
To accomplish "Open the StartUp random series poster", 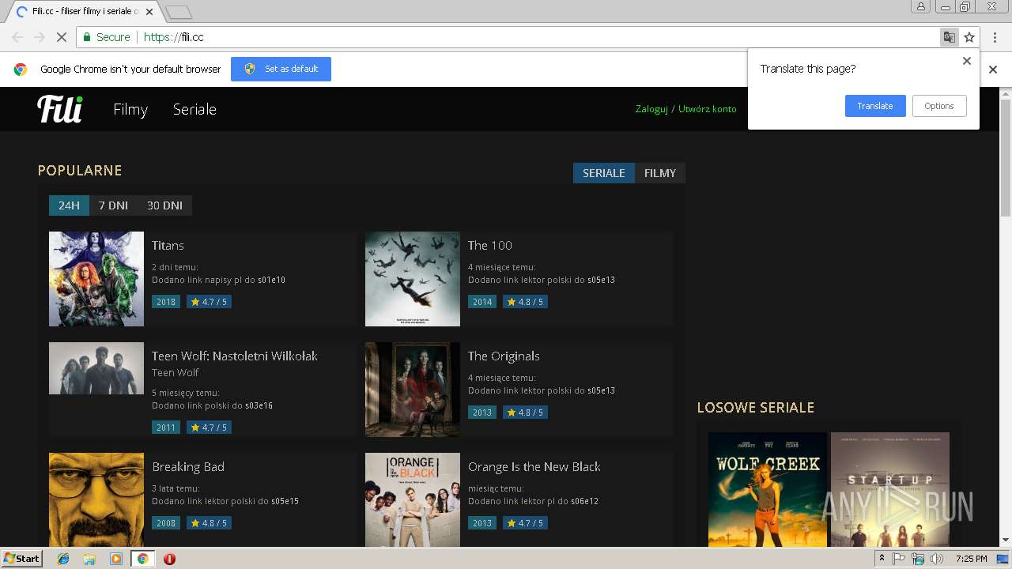I will pyautogui.click(x=890, y=489).
